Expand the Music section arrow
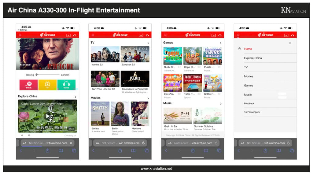 pos(221,103)
